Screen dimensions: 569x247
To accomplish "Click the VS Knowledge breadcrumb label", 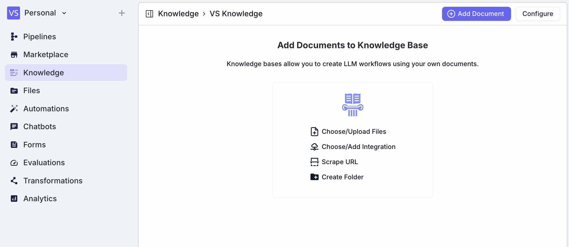I will [236, 14].
